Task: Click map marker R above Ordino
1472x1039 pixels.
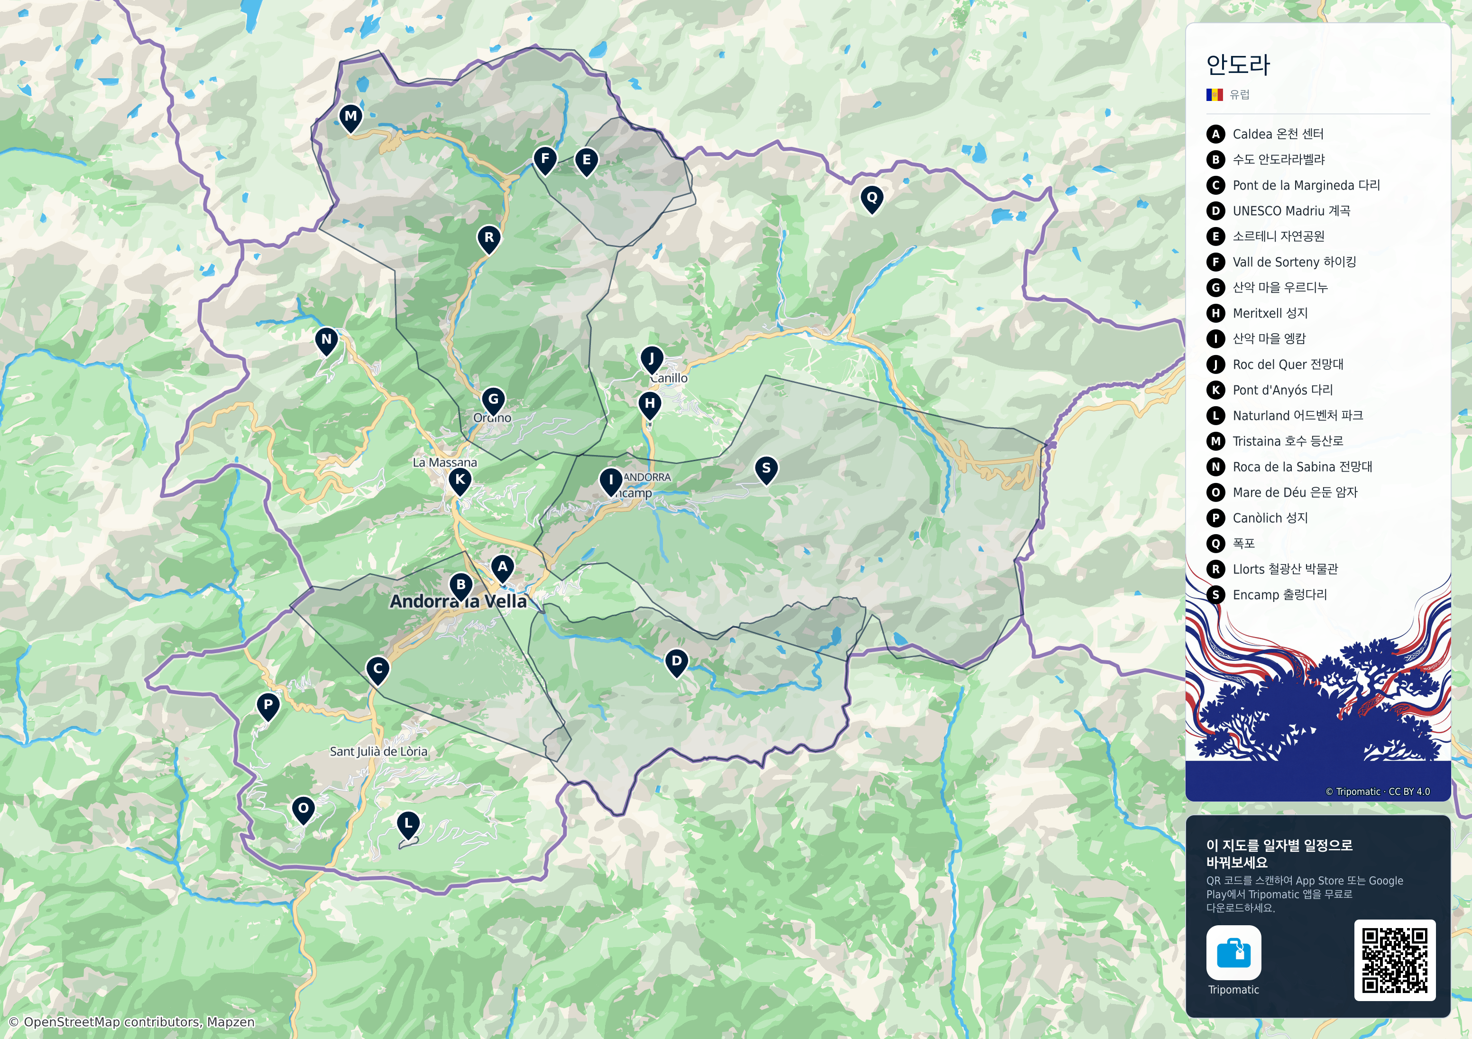Action: [x=489, y=239]
